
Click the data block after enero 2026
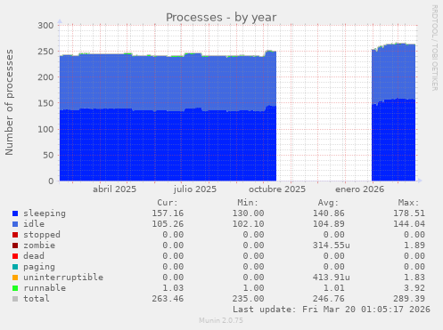(393, 112)
